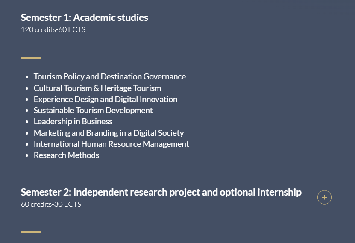Click International Human Resource Management
Viewport: 355px width, 243px height.
pyautogui.click(x=111, y=144)
